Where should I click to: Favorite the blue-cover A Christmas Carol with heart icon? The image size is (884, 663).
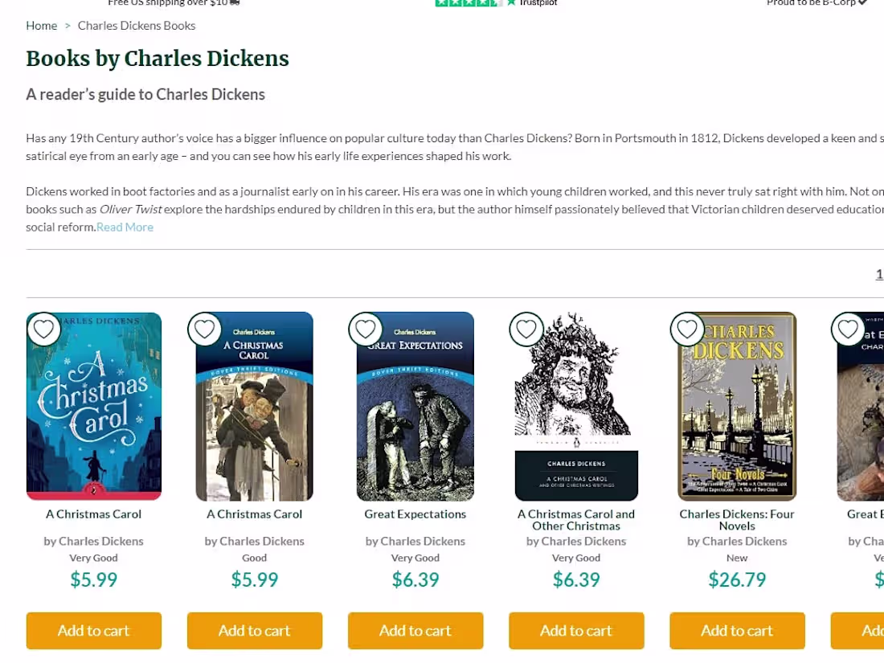[43, 329]
